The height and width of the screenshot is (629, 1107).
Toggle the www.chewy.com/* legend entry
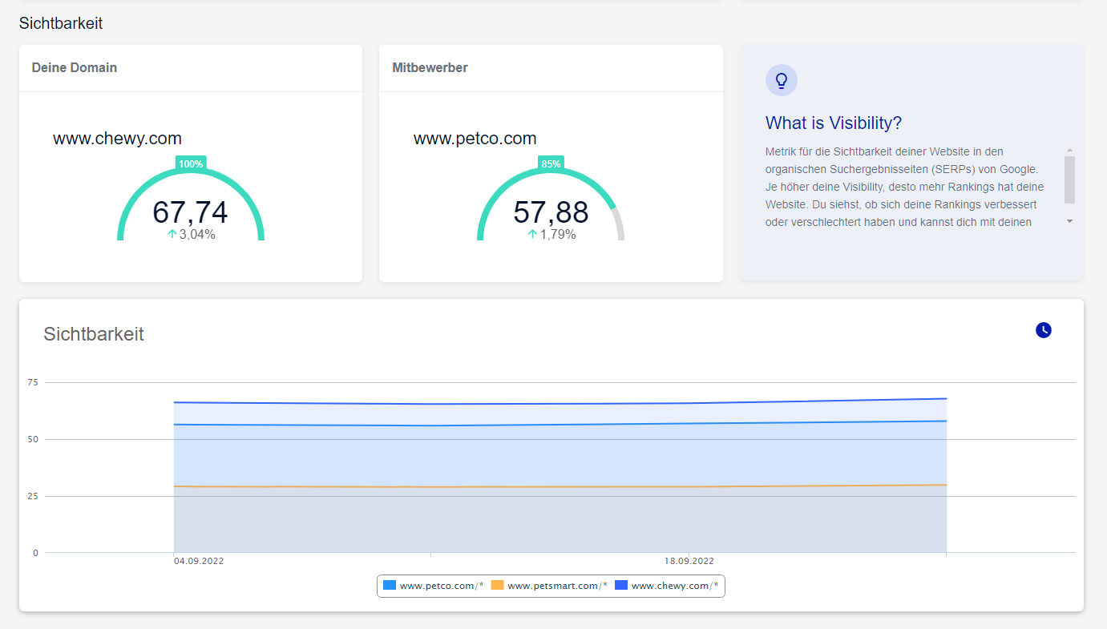click(x=667, y=586)
